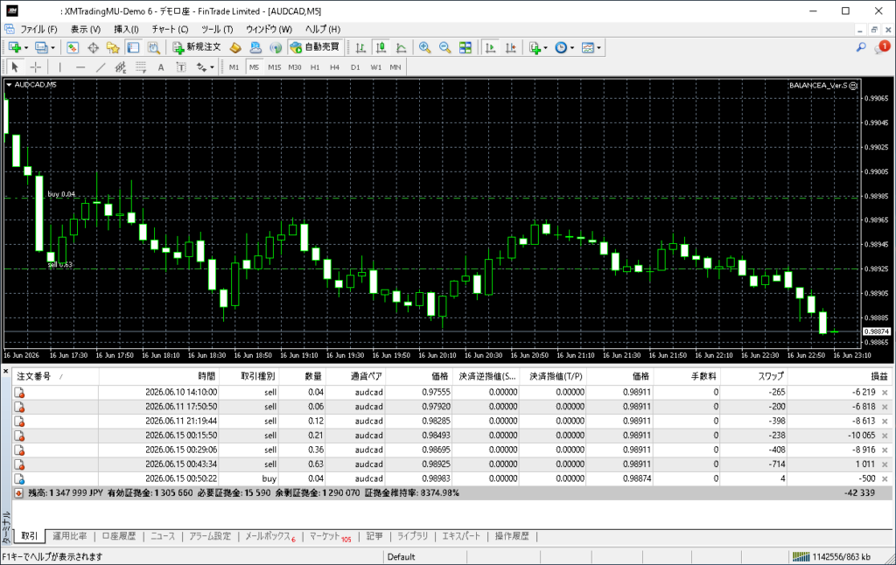Open the new chart icon

[14, 47]
